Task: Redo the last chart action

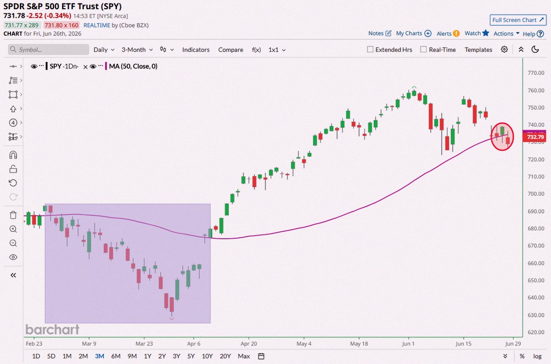Action: [x=13, y=197]
